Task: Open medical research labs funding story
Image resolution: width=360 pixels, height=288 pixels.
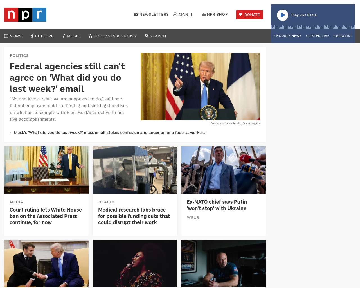Action: click(134, 216)
